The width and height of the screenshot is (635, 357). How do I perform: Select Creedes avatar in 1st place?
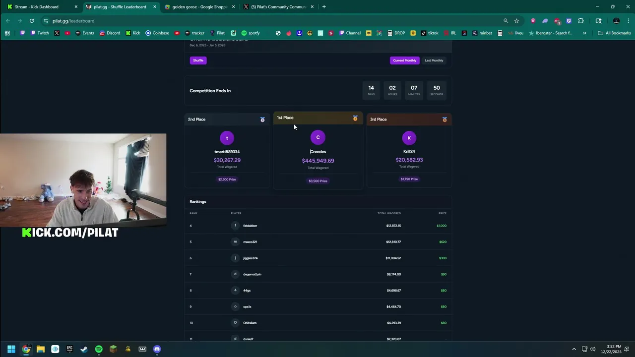[x=318, y=137]
